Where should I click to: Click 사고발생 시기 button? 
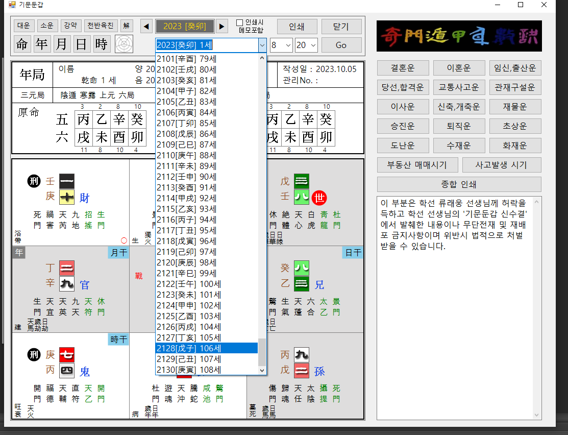[x=502, y=165]
